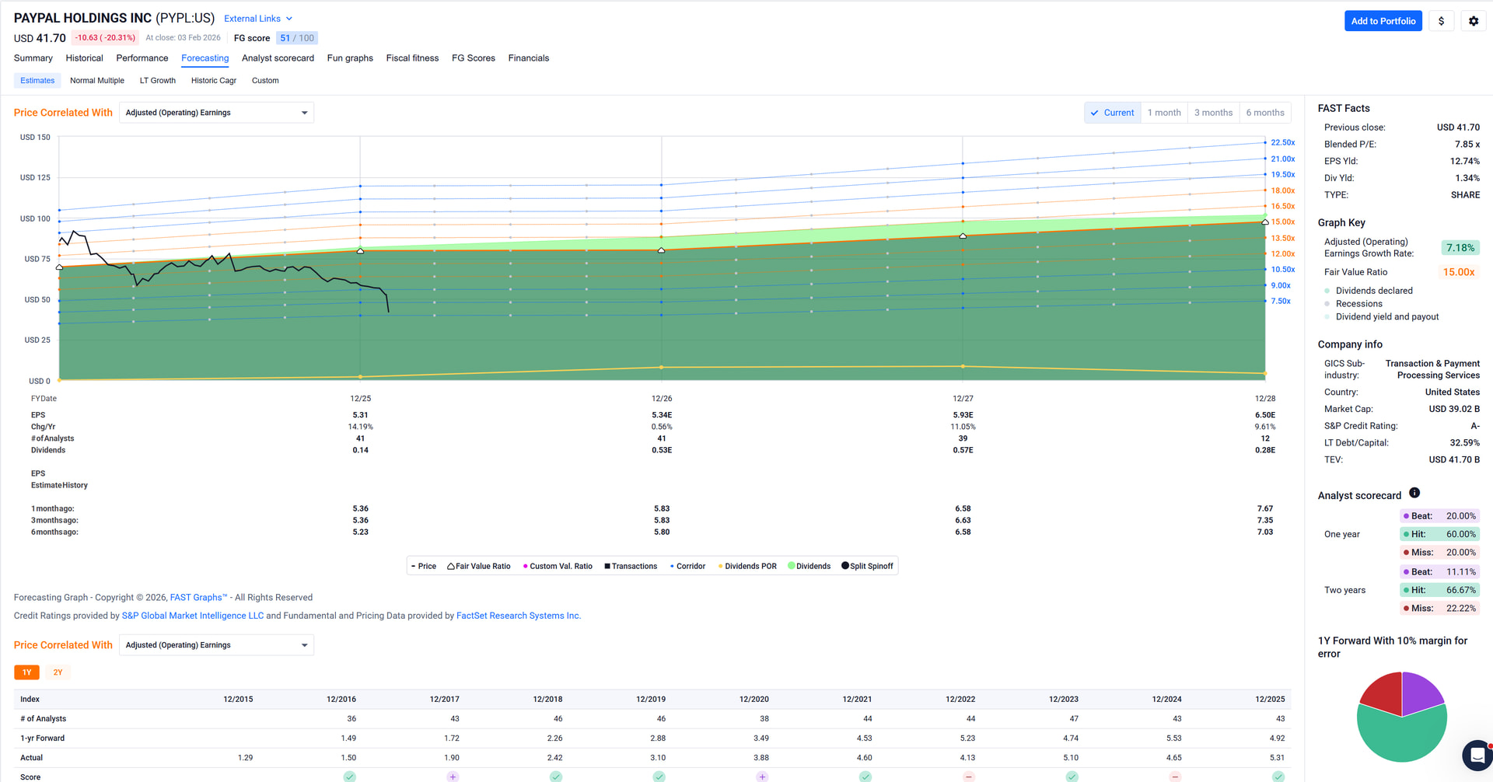Screen dimensions: 1493x782
Task: Click the 12/2022 red miss score icon
Action: [968, 777]
